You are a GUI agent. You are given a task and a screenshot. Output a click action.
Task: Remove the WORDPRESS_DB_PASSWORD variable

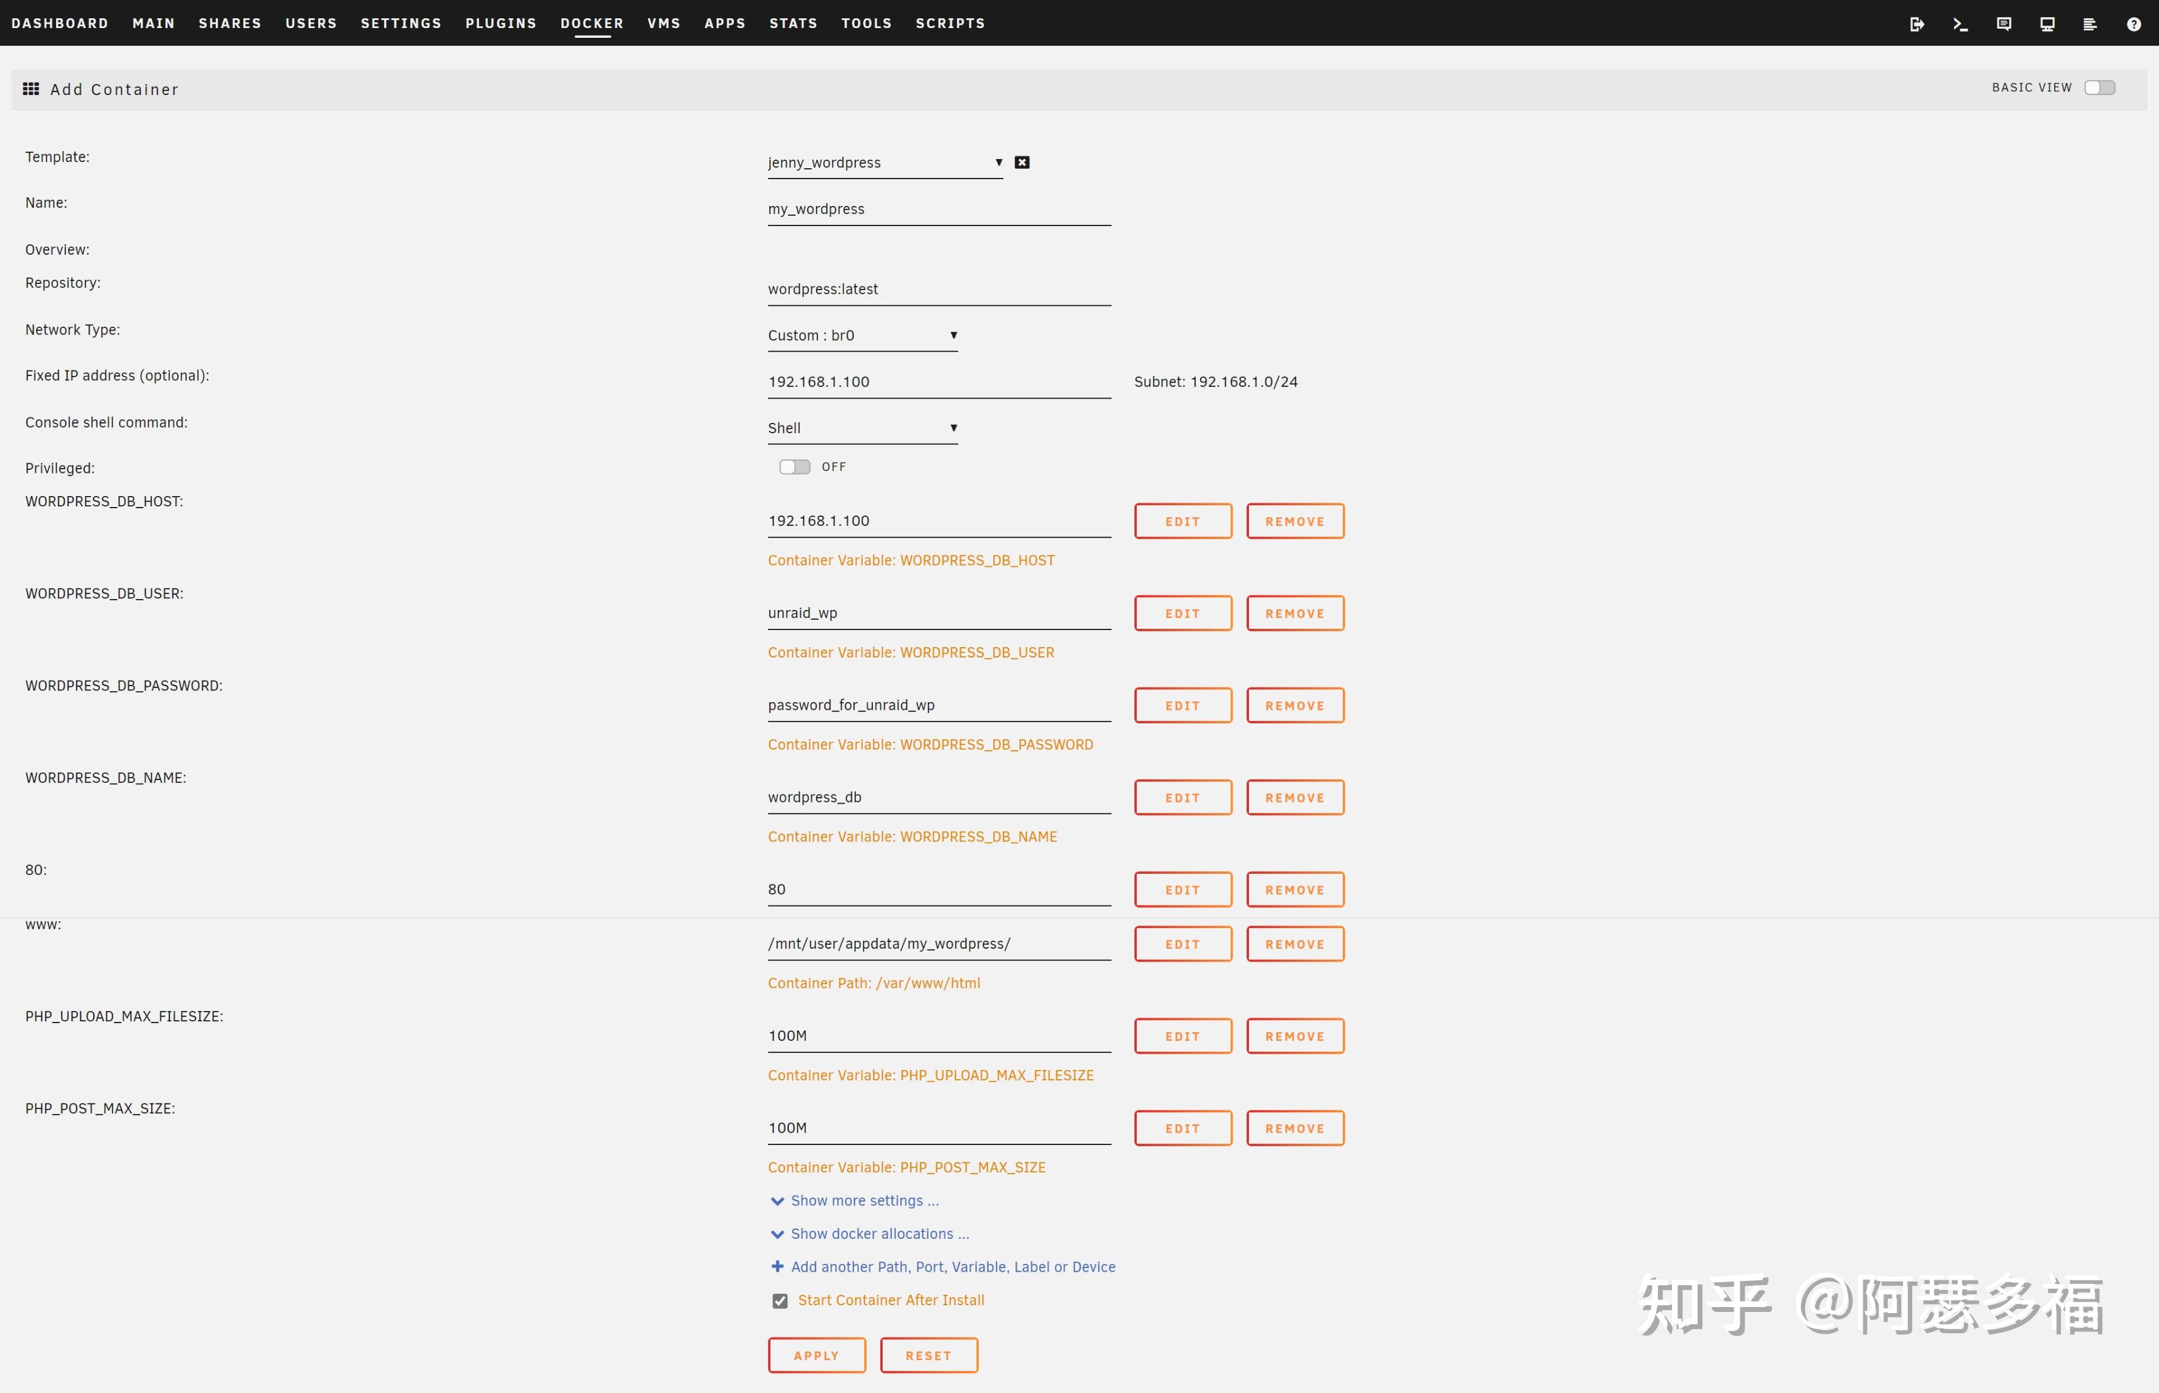pos(1295,706)
